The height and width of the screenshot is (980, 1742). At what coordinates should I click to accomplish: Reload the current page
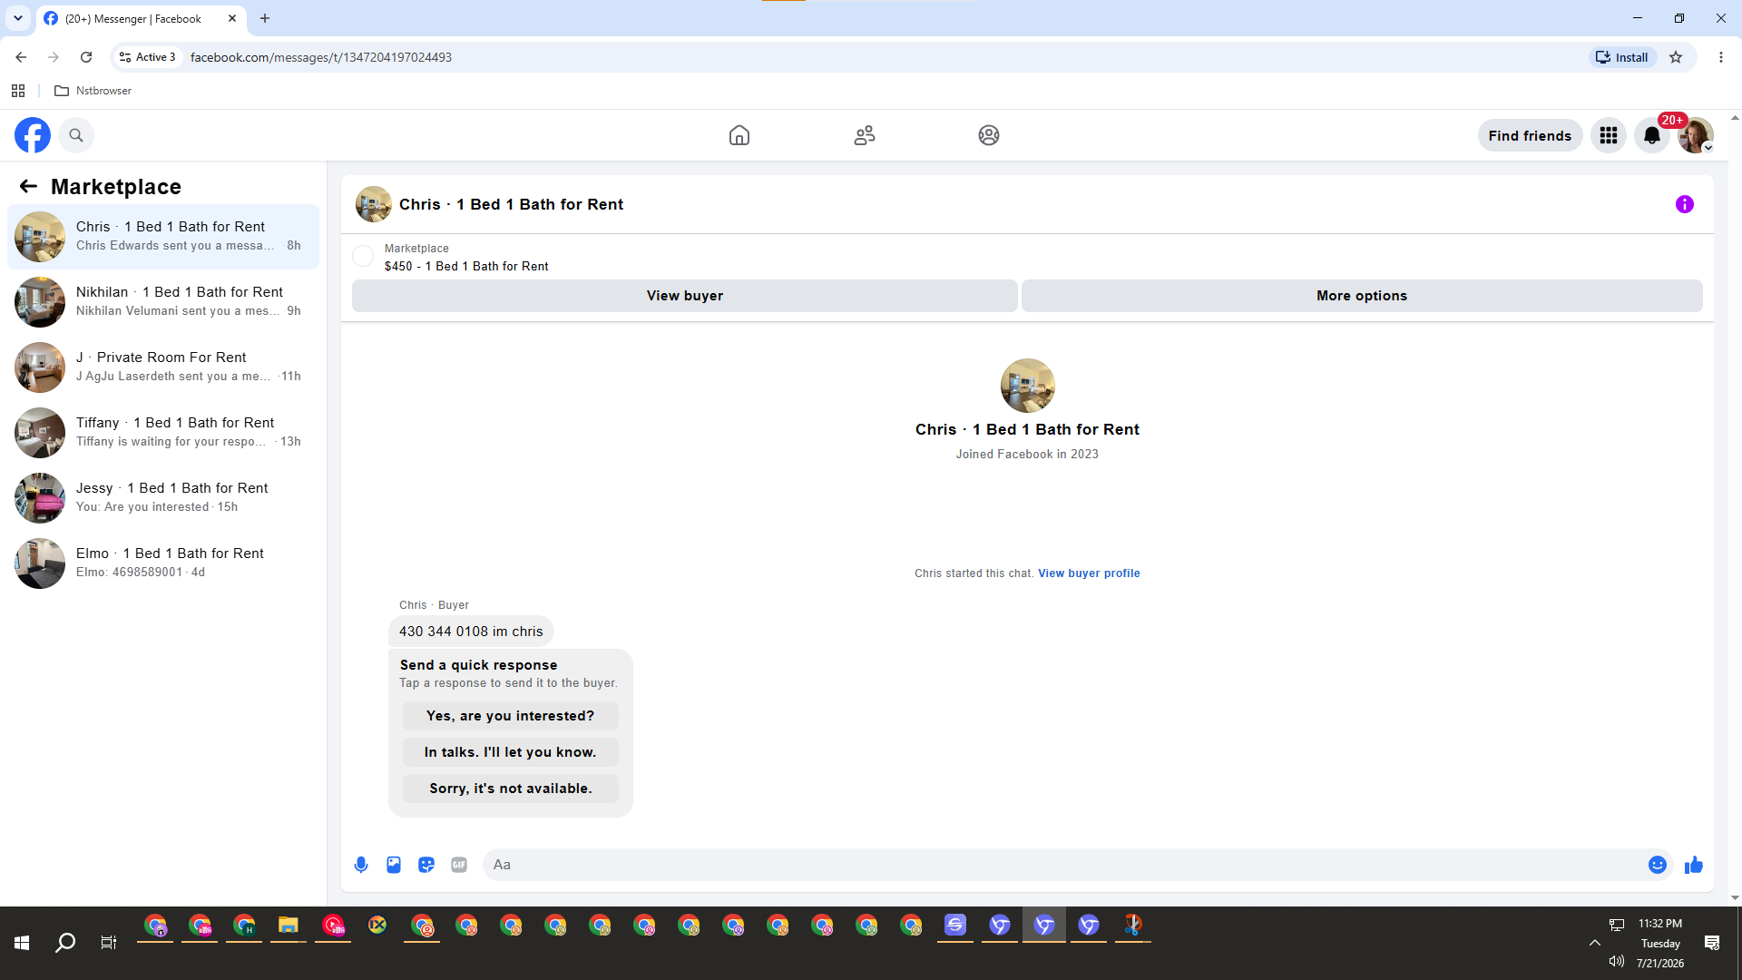point(86,57)
